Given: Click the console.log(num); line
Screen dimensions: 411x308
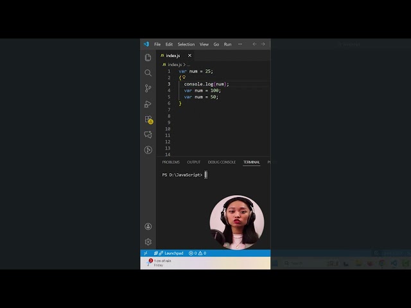Looking at the screenshot, I should coord(206,84).
